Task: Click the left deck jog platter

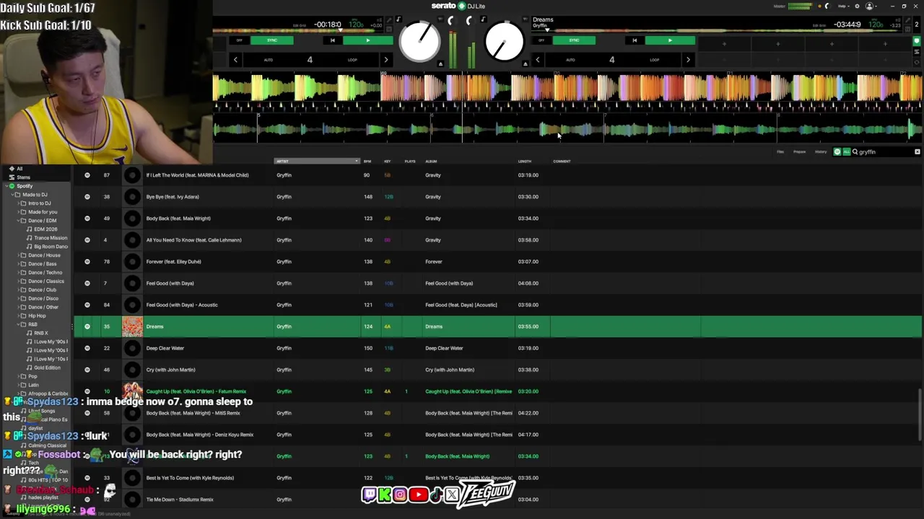Action: [x=420, y=42]
